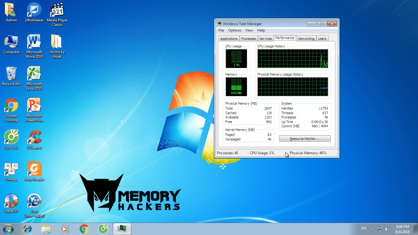Click the Free memory value 992
418x235 pixels.
[269, 122]
